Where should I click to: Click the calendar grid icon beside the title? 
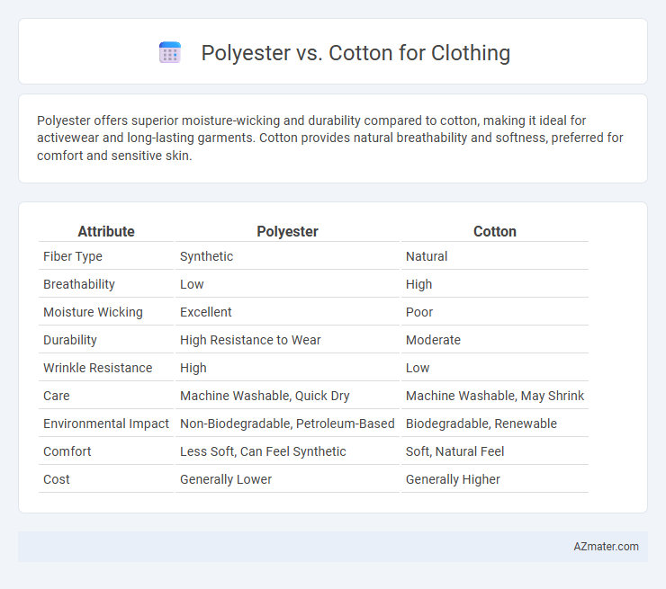pyautogui.click(x=170, y=53)
